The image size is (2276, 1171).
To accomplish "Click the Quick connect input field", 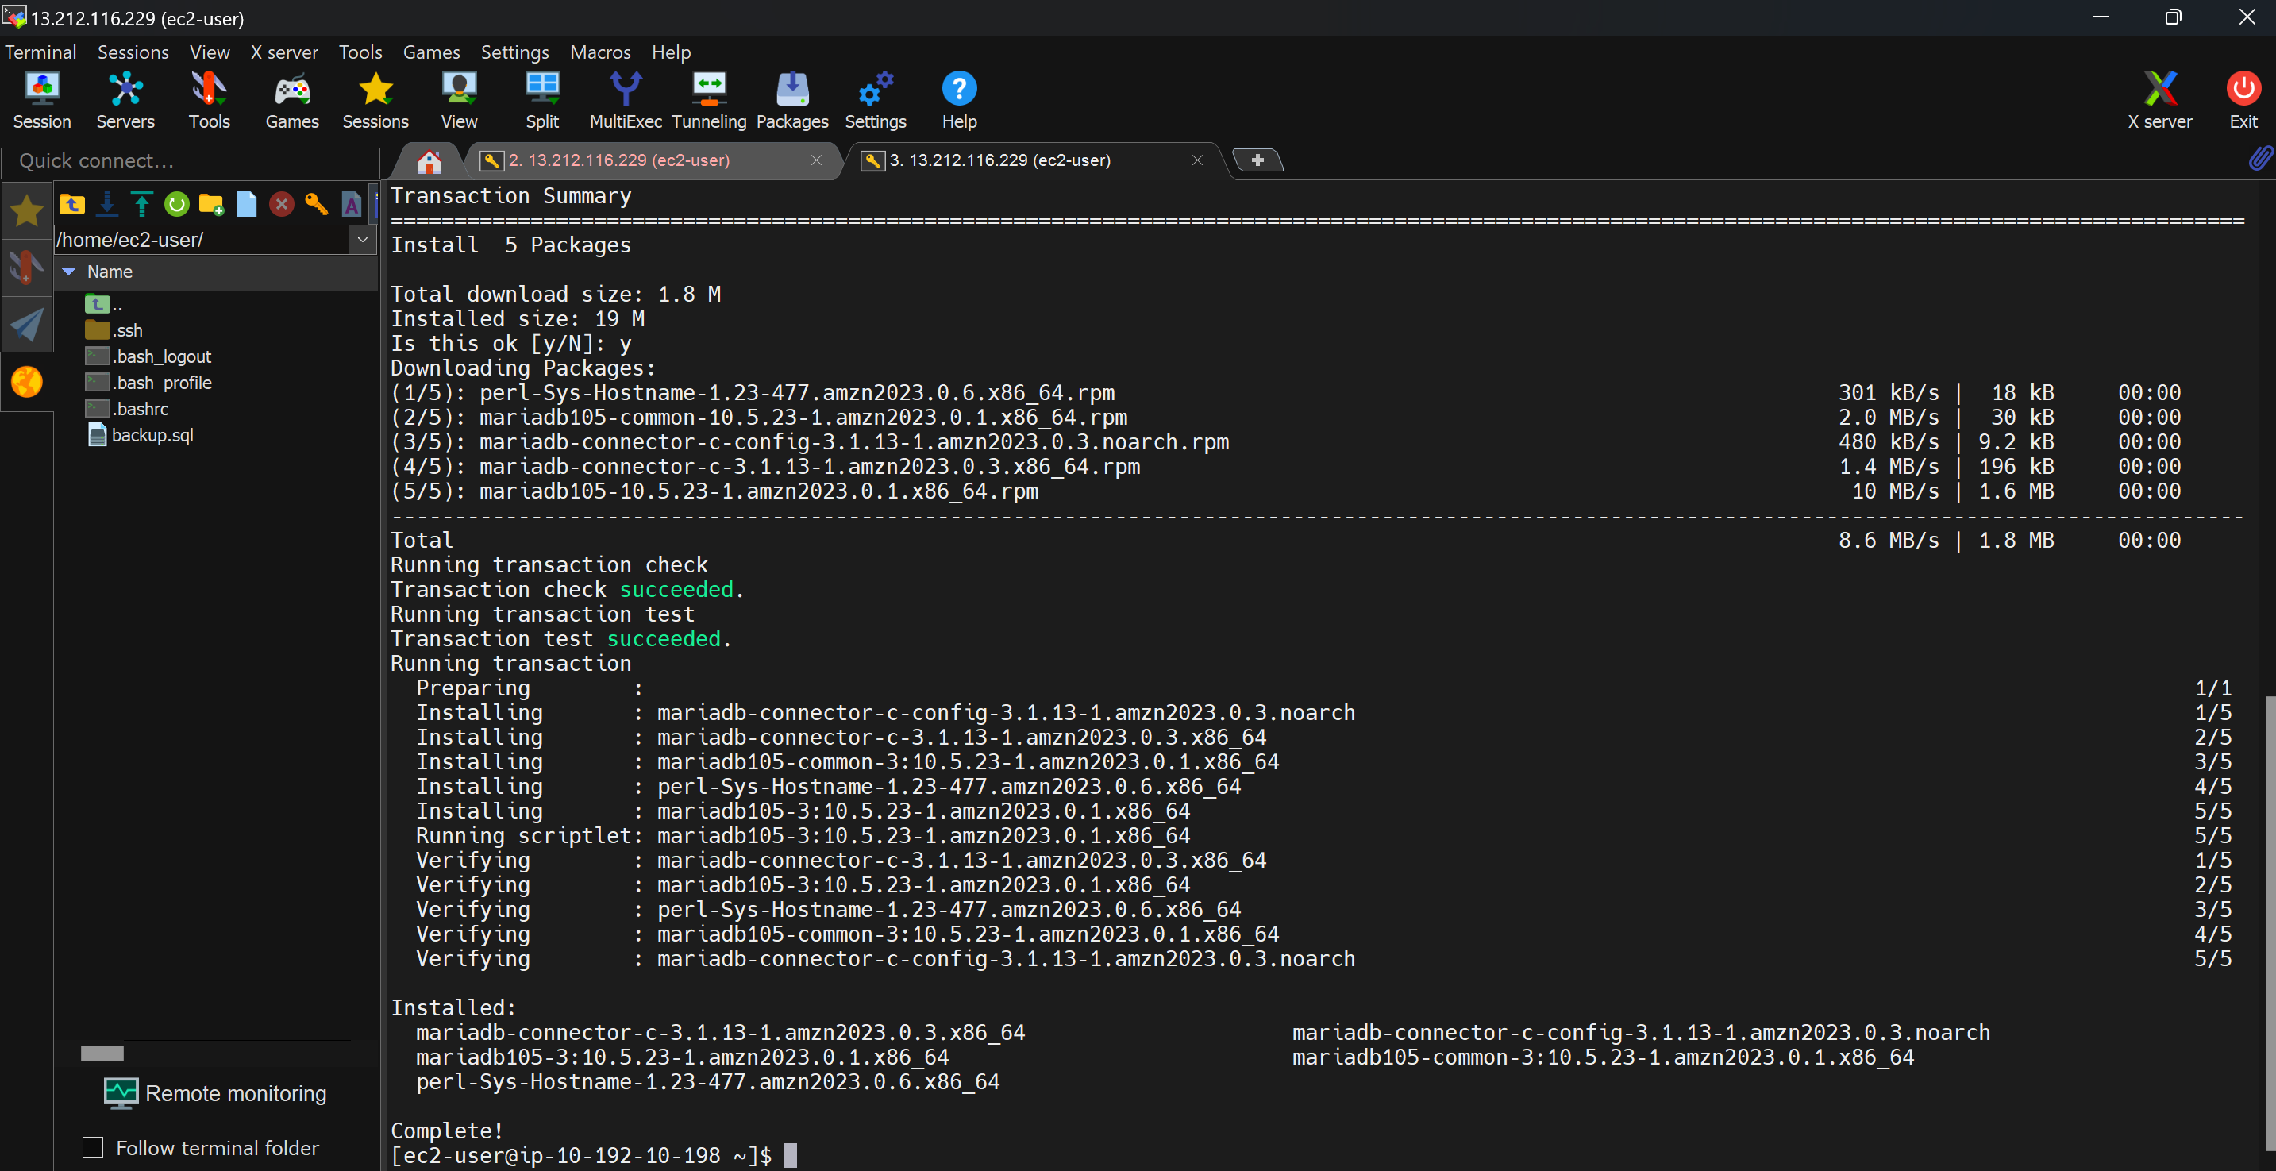I will [x=192, y=161].
